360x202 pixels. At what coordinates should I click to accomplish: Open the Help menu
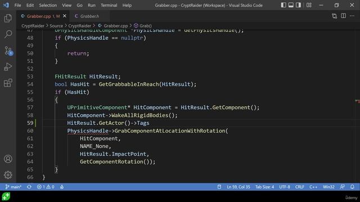[x=127, y=5]
